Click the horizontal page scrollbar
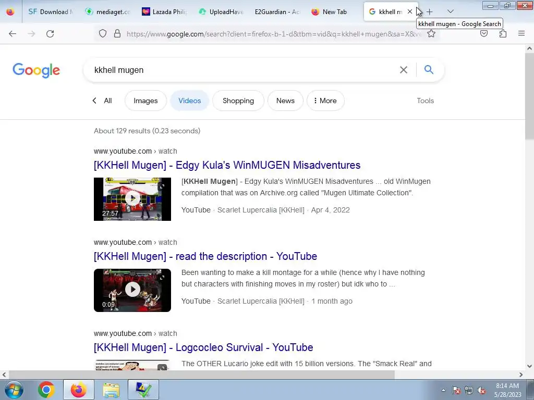The image size is (534, 400). coord(201,375)
